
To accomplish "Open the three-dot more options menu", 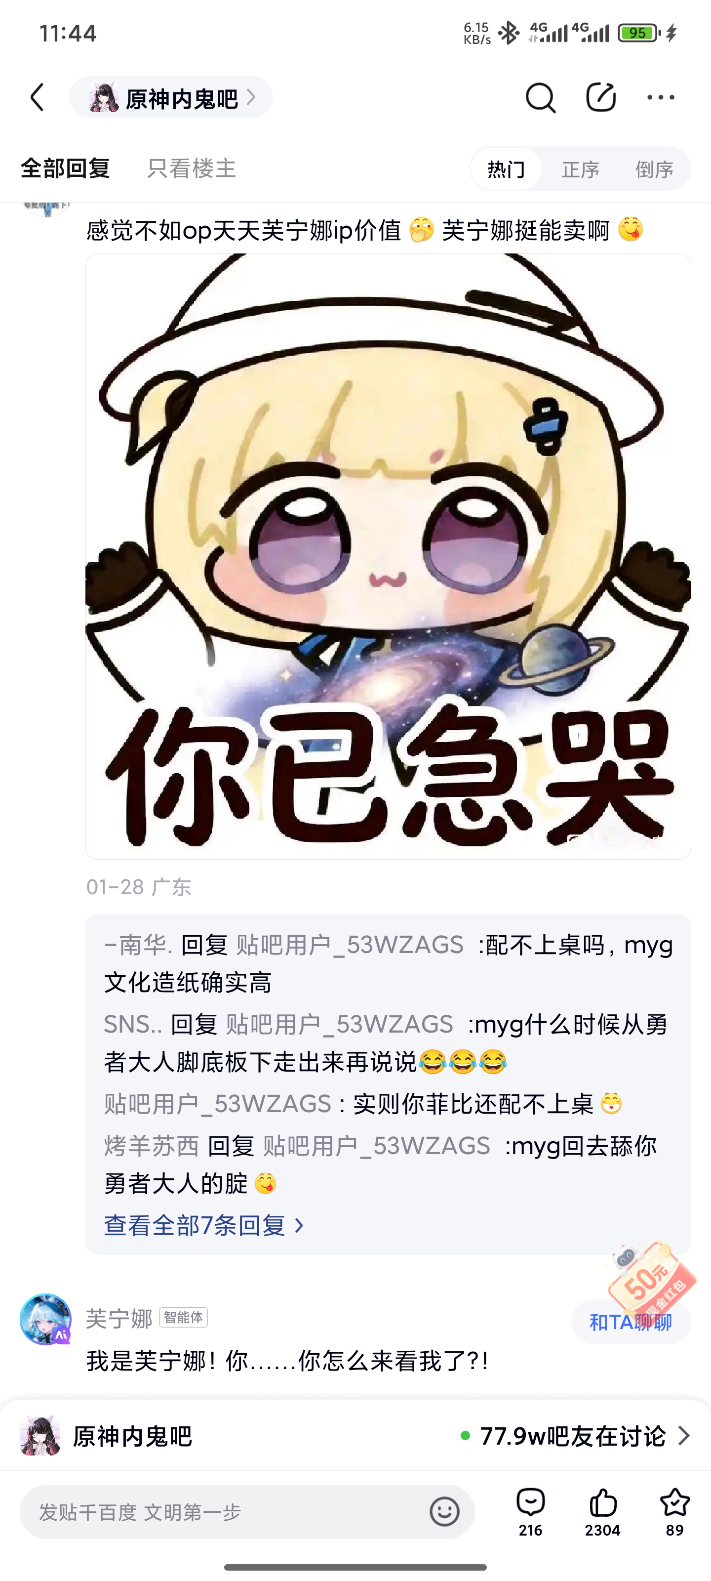I will pyautogui.click(x=661, y=97).
